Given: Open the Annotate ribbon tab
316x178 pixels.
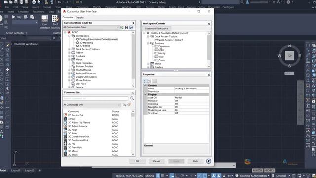Looking at the screenshot, I should (x=23, y=12).
